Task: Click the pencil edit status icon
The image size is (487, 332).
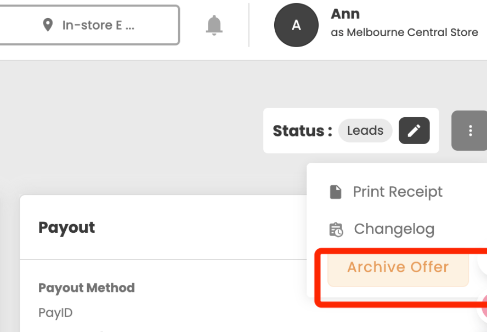Action: point(414,130)
